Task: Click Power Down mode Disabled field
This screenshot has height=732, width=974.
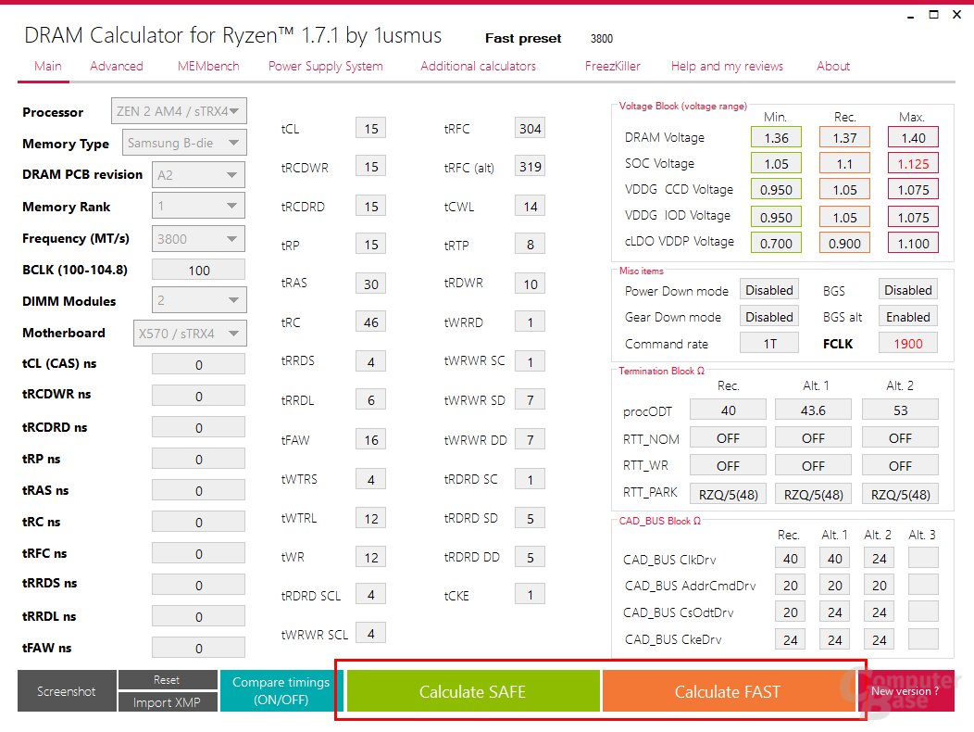Action: (x=769, y=290)
